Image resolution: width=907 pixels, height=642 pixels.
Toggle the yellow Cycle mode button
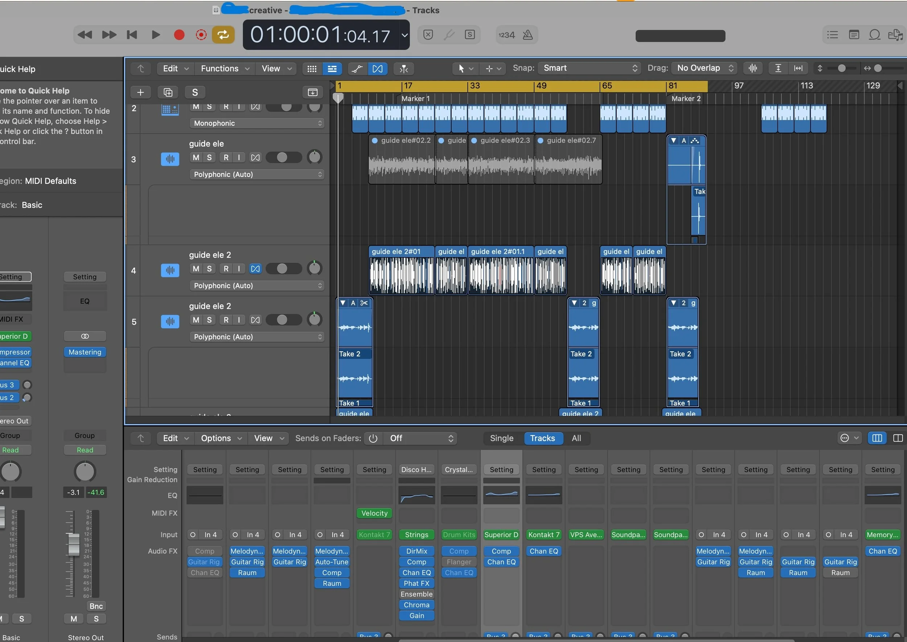click(x=223, y=35)
